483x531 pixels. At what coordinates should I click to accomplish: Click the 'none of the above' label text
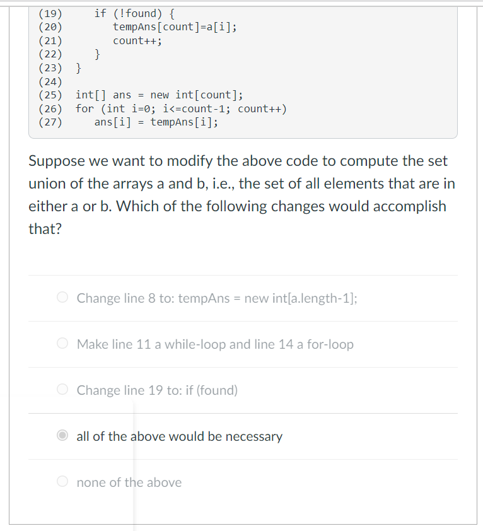129,482
